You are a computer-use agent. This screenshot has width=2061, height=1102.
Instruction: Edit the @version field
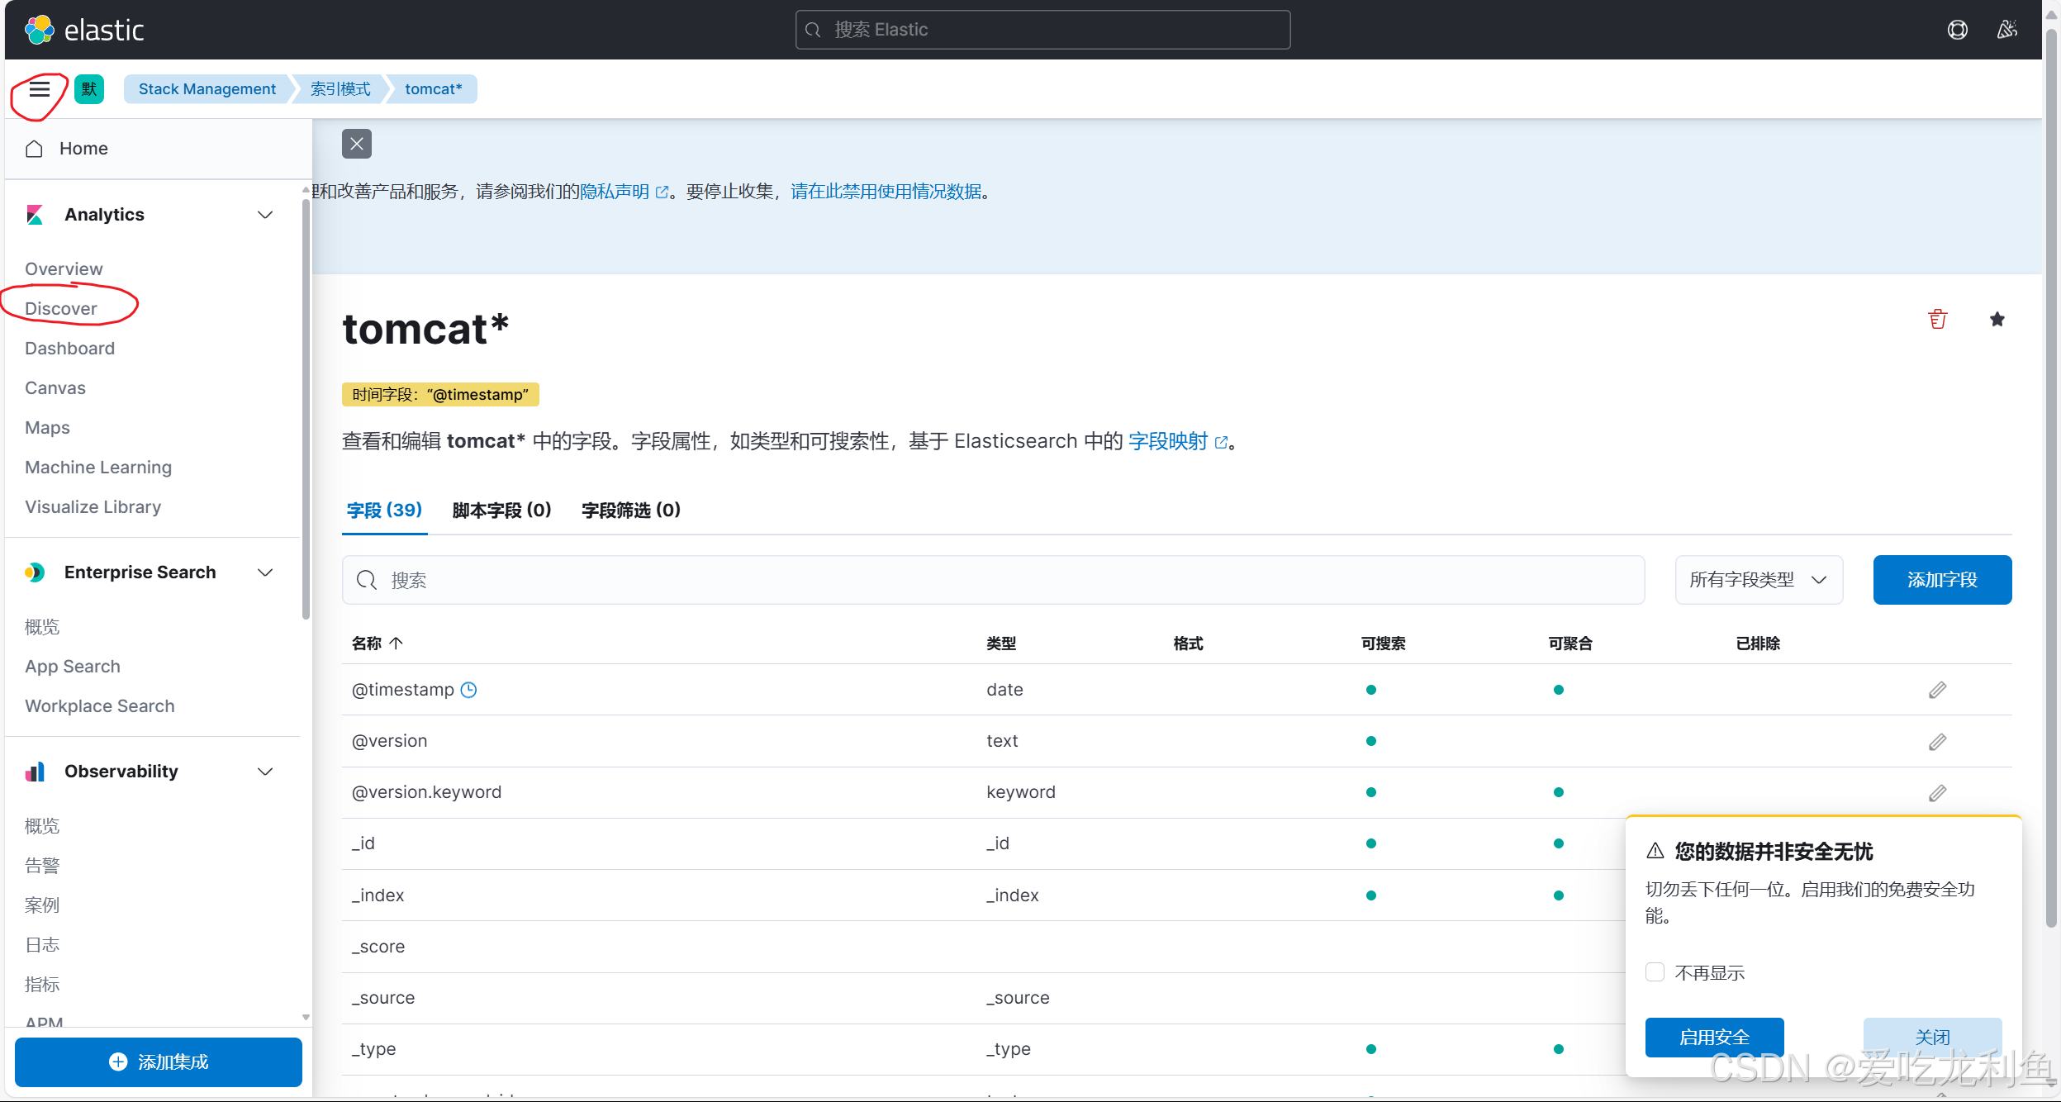point(1937,742)
